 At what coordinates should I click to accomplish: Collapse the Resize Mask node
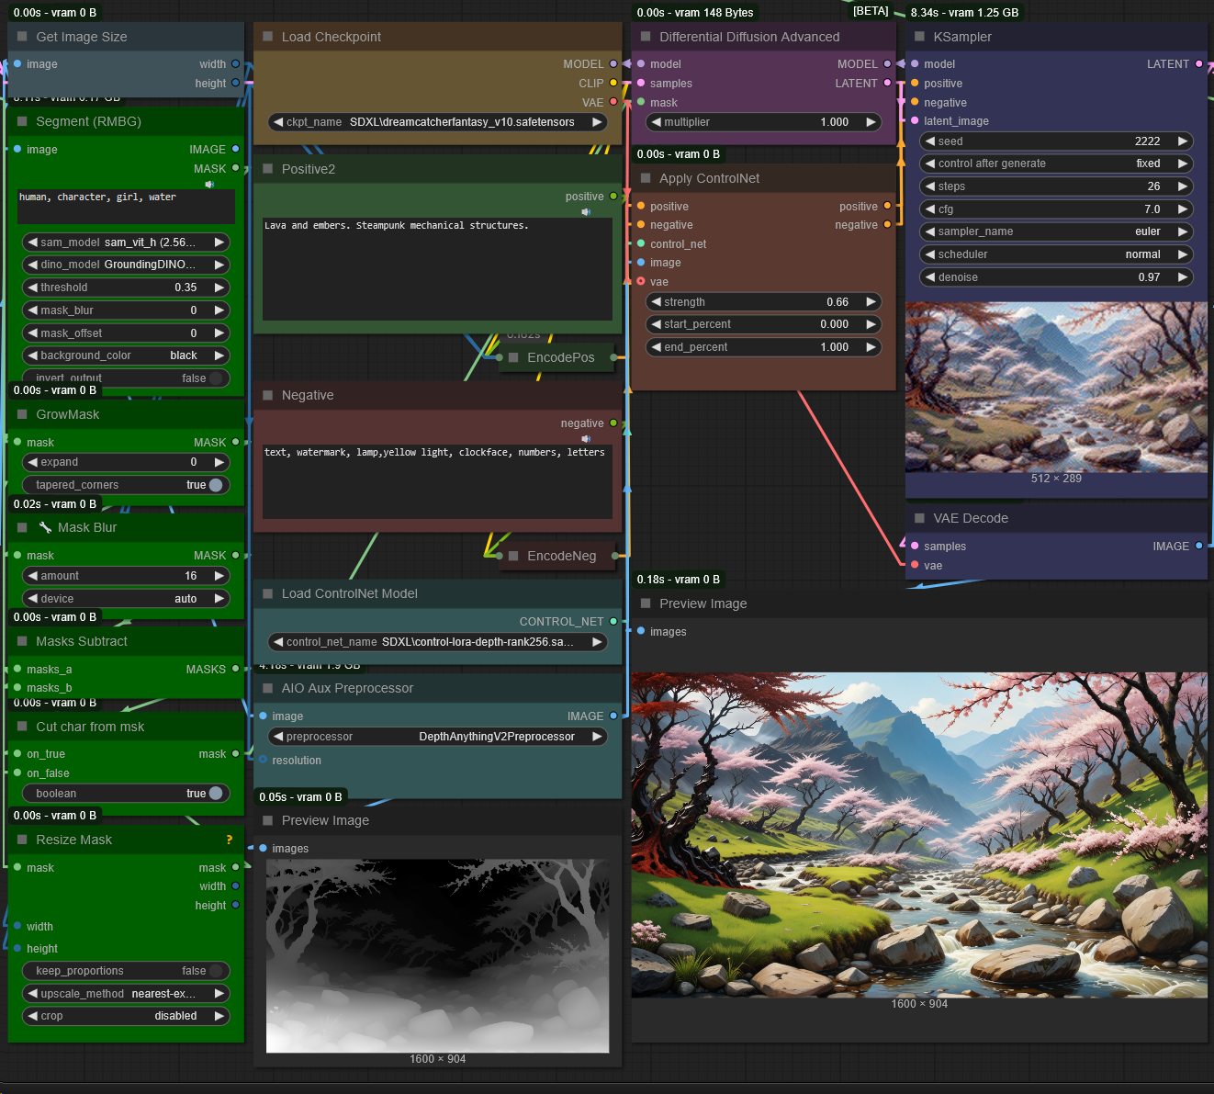pos(23,840)
